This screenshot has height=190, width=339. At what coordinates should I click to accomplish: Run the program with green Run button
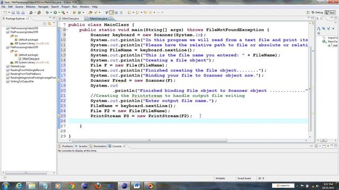(x=55, y=13)
